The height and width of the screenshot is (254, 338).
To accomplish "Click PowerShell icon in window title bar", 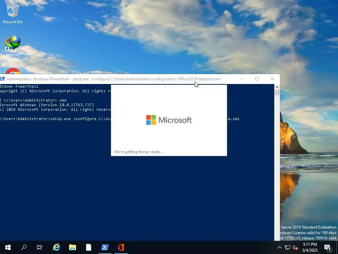I will pyautogui.click(x=2, y=79).
